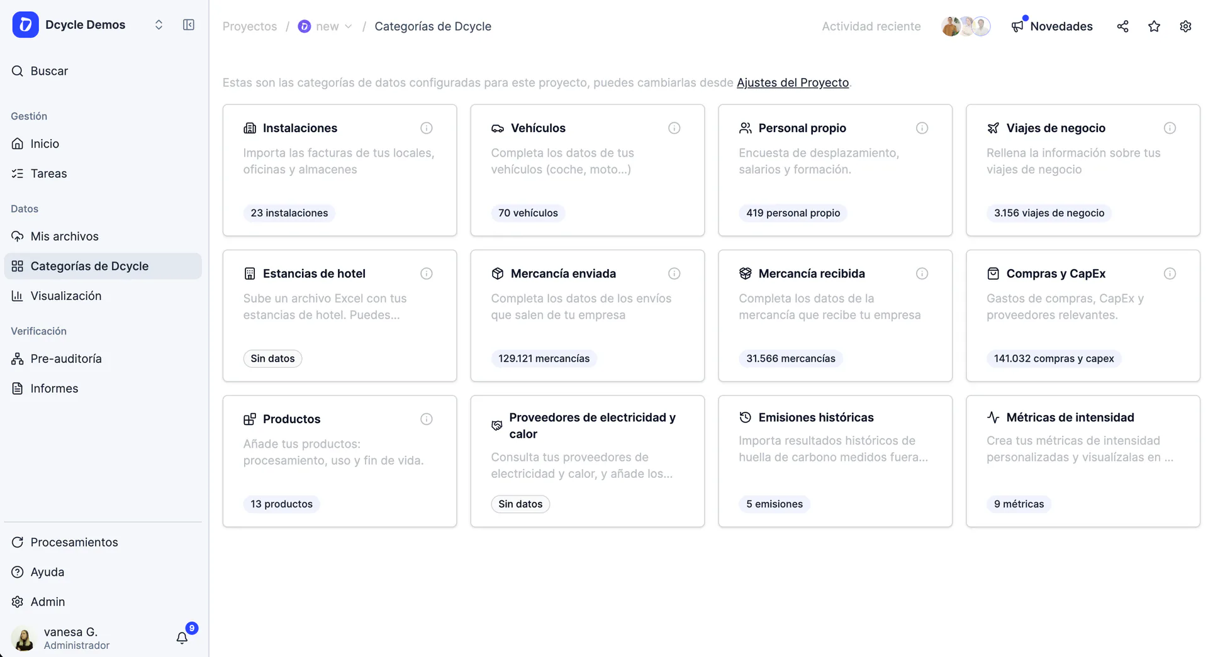Click the Mercancía enviada box icon
1208x657 pixels.
(x=498, y=273)
